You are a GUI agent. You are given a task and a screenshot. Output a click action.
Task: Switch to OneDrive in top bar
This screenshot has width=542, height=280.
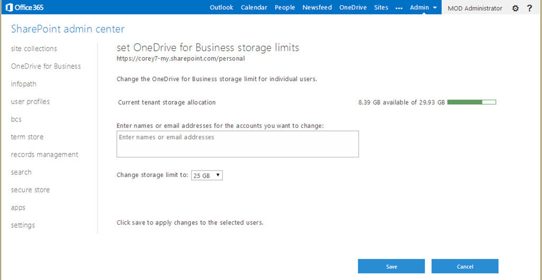pos(353,7)
